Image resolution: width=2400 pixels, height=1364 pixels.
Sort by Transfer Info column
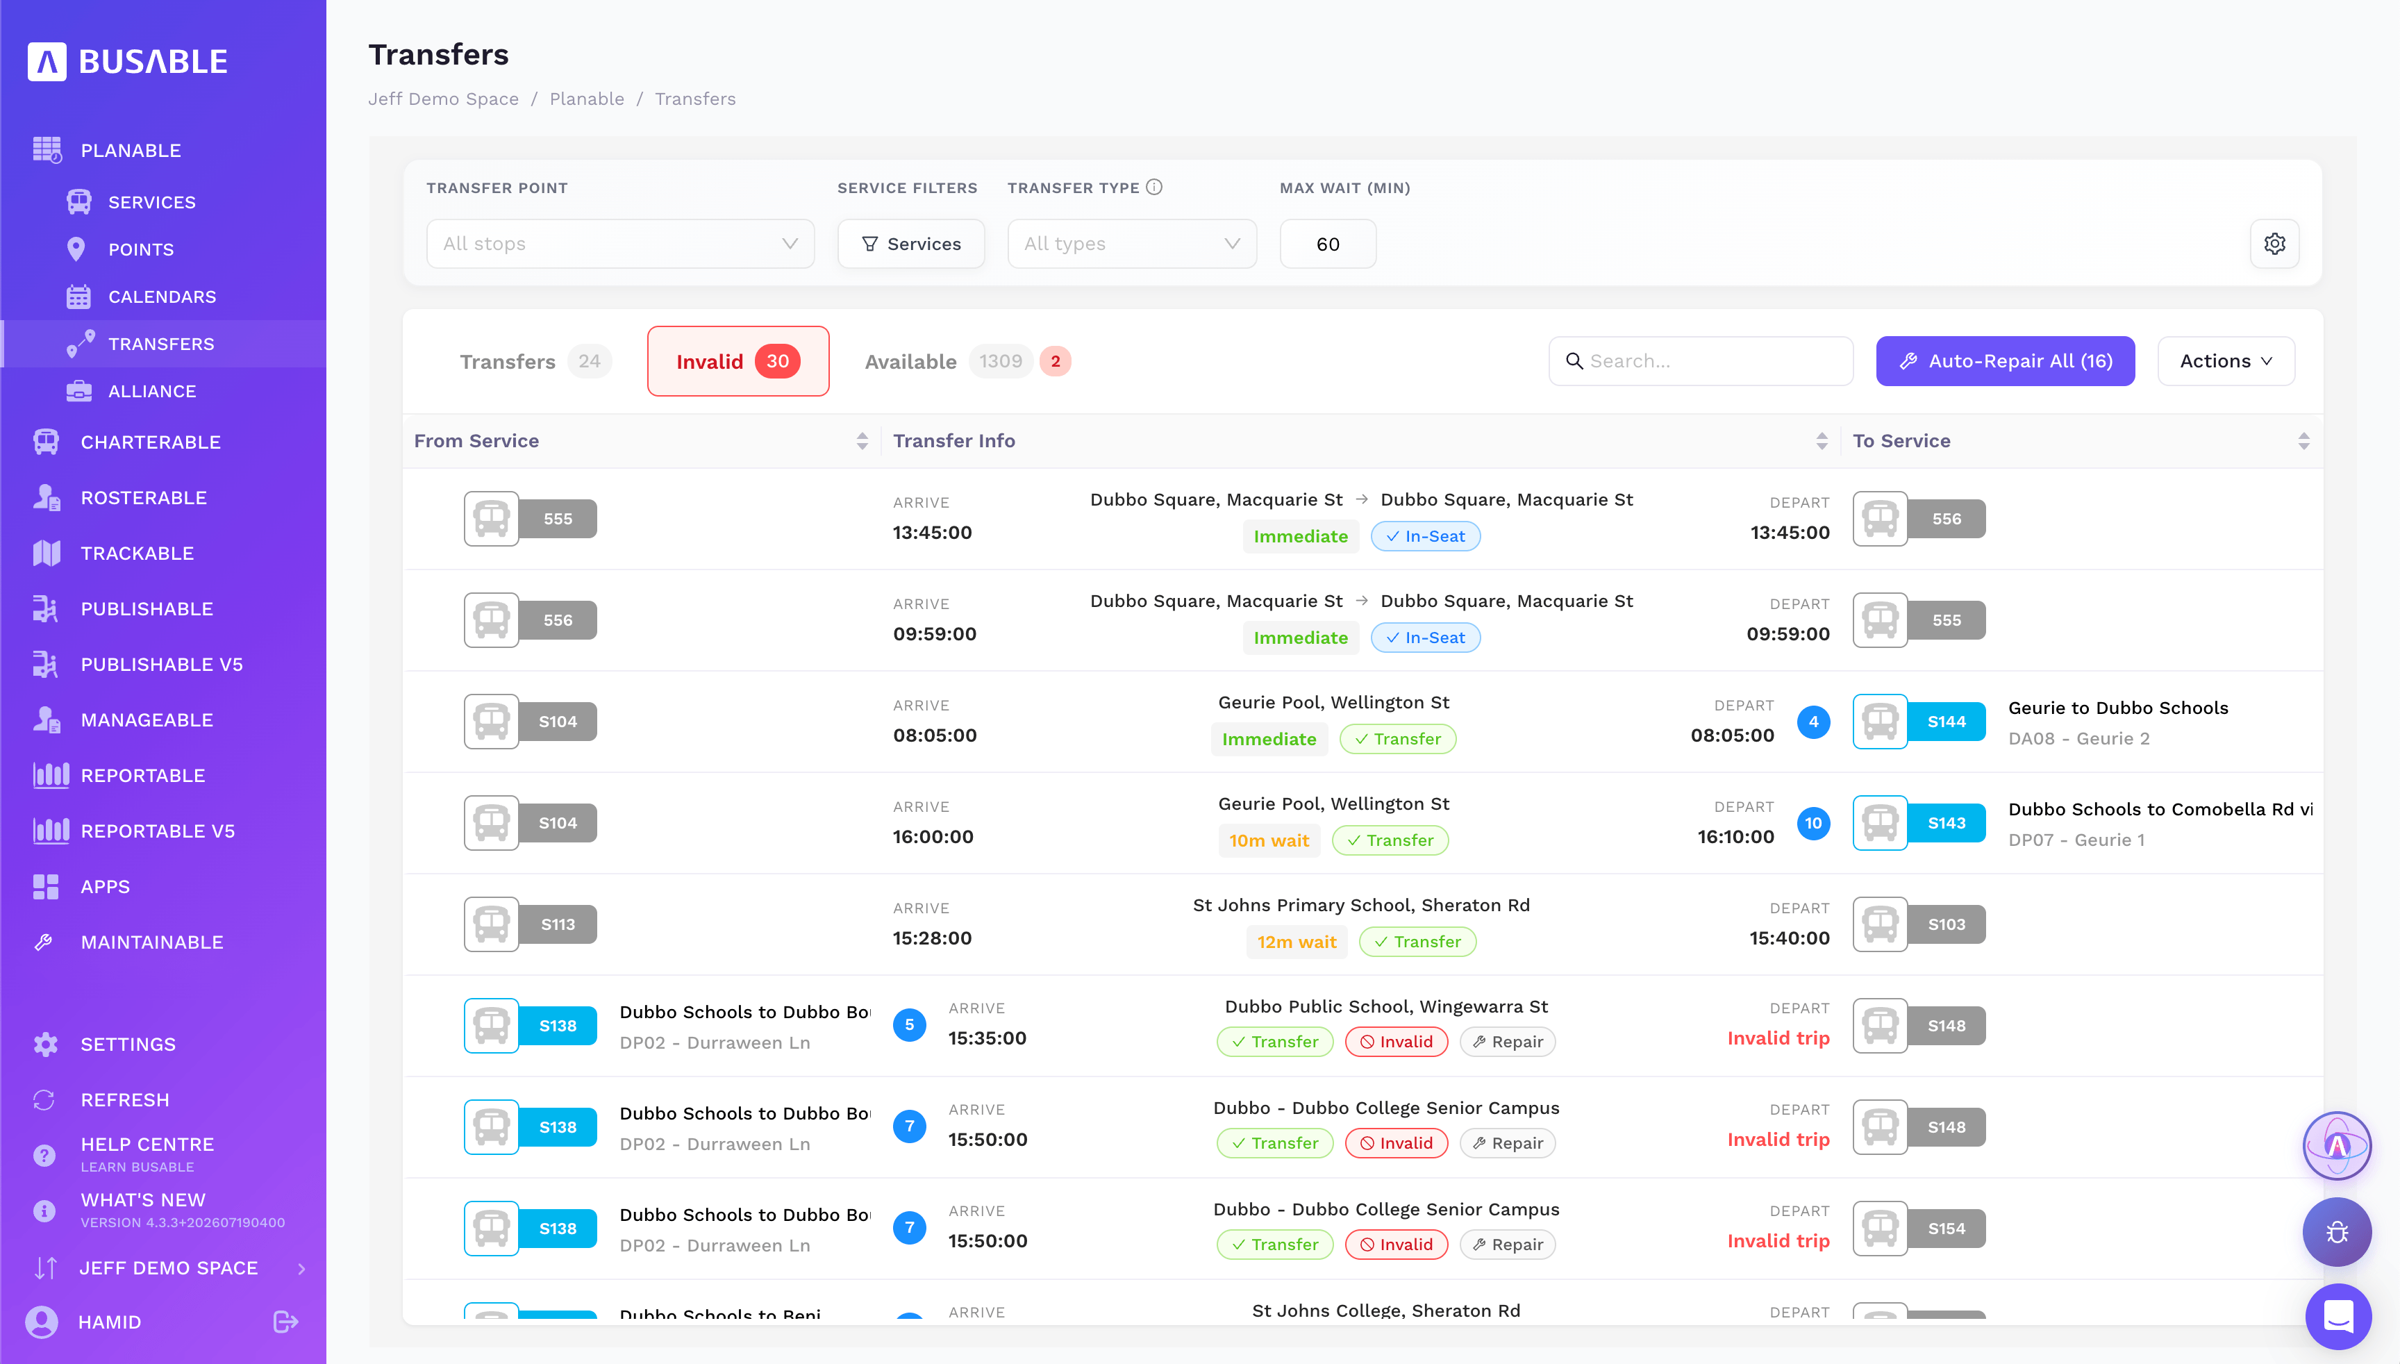click(x=1821, y=441)
